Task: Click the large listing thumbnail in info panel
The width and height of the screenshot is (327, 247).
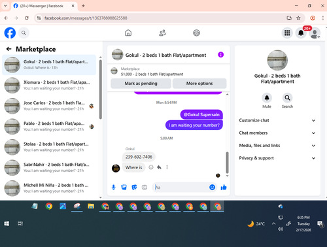Action: (277, 60)
